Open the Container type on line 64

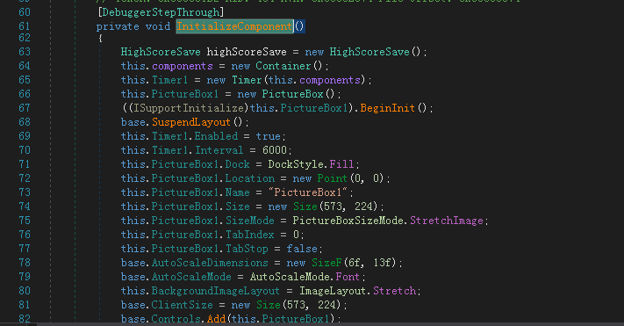pyautogui.click(x=283, y=66)
